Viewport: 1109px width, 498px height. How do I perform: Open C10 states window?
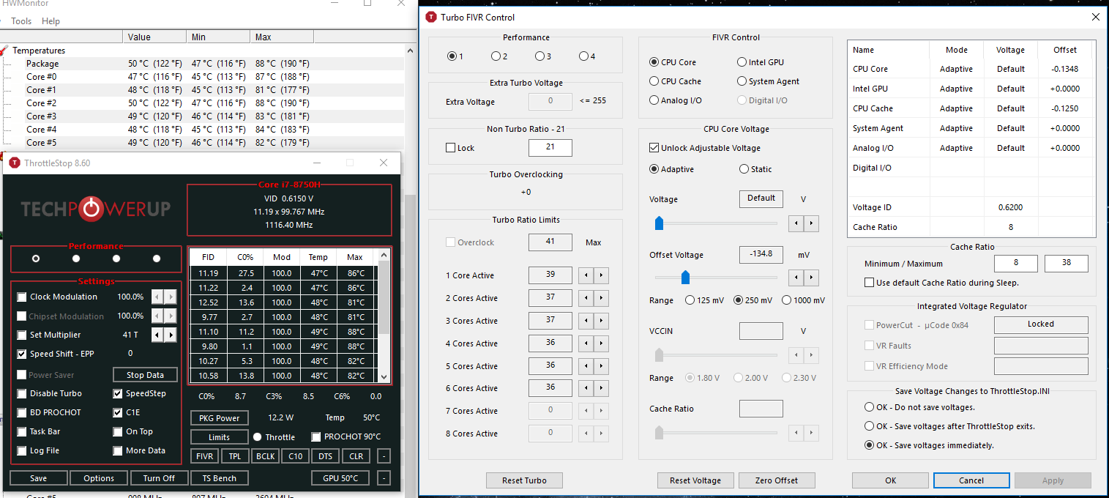(296, 456)
